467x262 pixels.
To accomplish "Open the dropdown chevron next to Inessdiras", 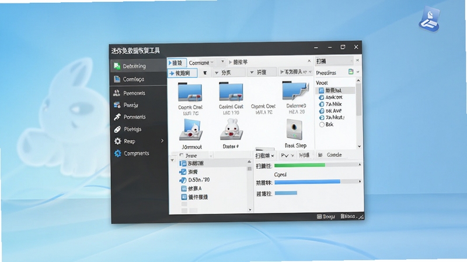I will tap(358, 72).
